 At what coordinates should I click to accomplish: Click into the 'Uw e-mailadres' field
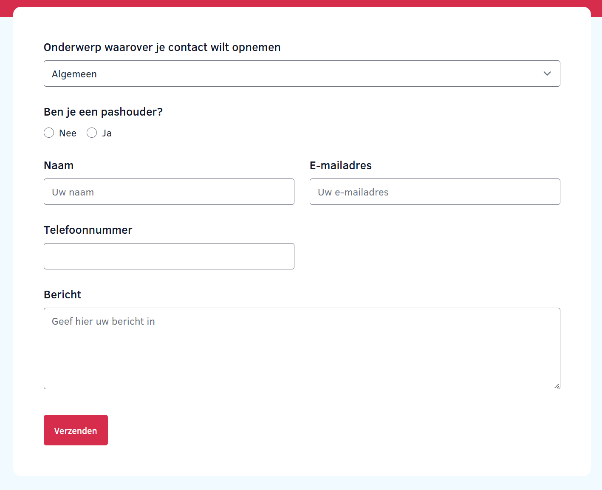pyautogui.click(x=435, y=192)
